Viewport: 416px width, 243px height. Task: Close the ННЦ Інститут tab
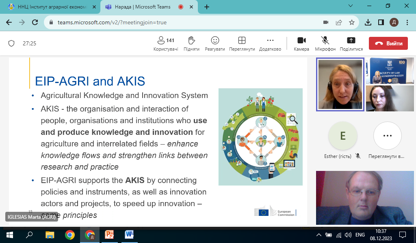tap(94, 7)
